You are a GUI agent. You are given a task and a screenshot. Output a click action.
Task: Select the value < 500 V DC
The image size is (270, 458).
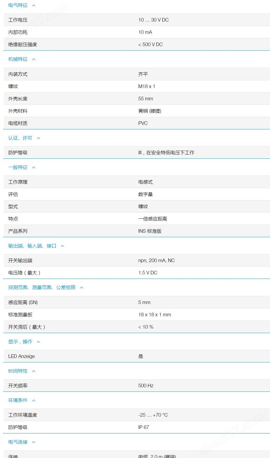150,45
